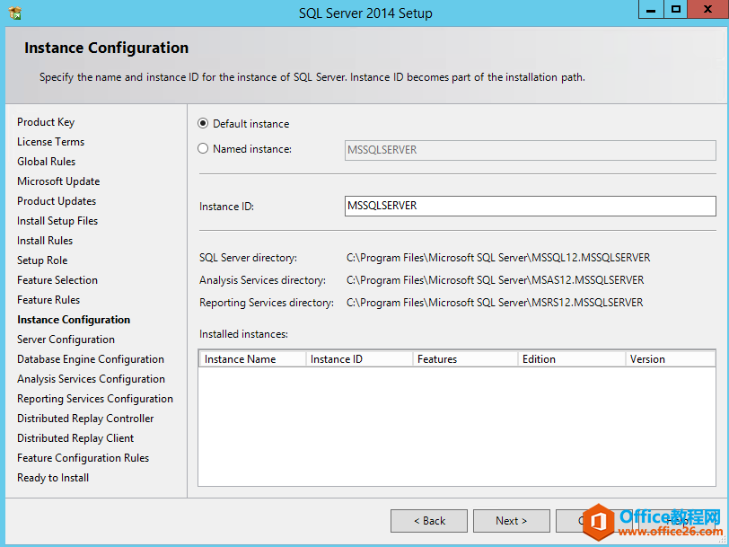
Task: Select Analysis Services Configuration step
Action: point(91,379)
